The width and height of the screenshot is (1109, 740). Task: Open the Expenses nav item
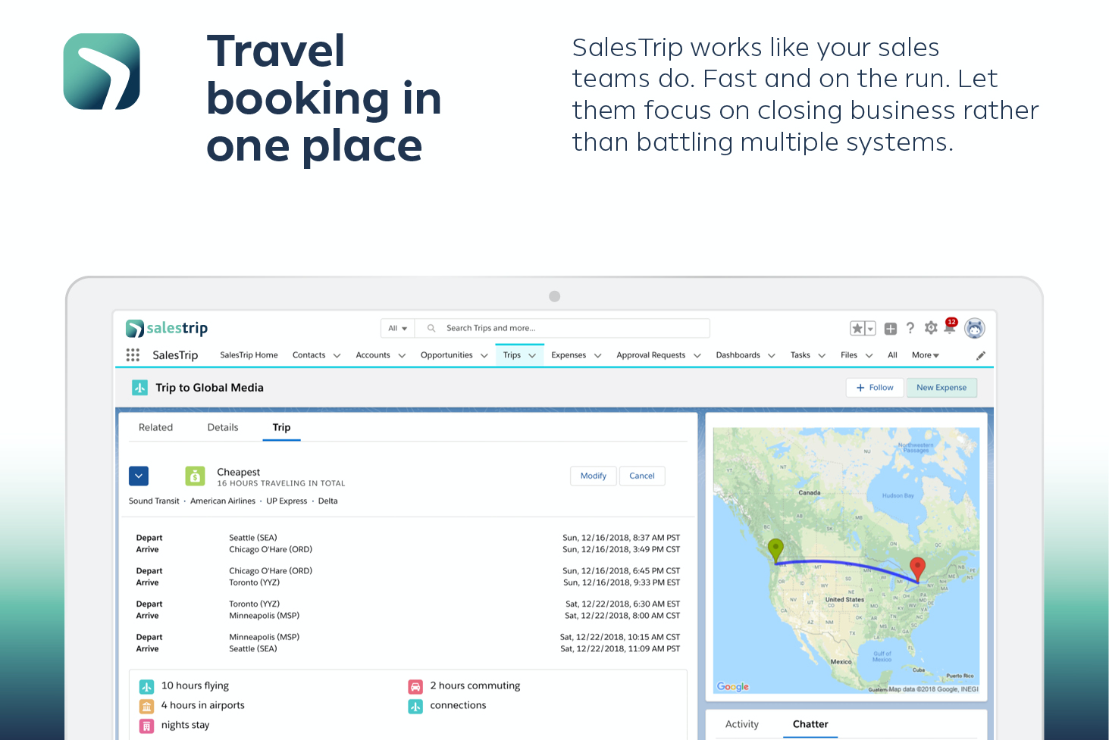point(569,355)
